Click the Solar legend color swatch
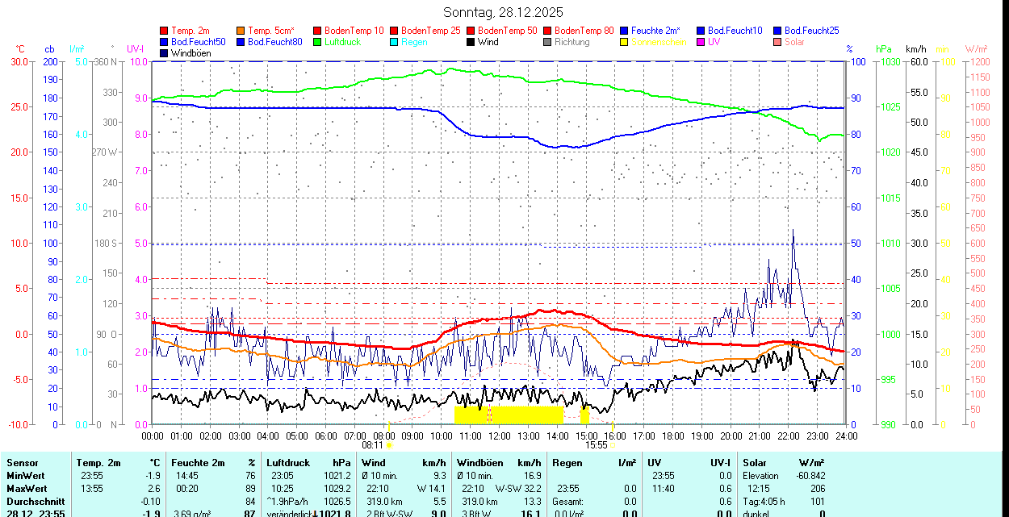Viewport: 1009px width, 517px height. [x=778, y=42]
